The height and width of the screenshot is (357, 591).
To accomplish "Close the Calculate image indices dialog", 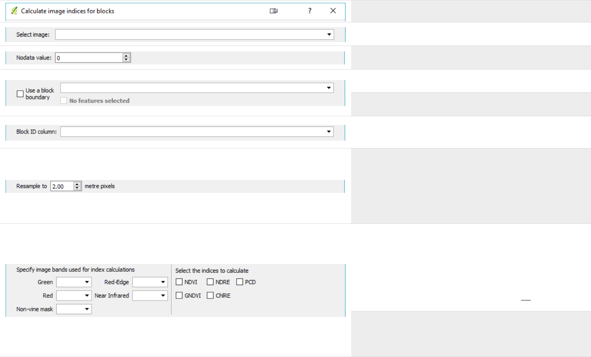I will [333, 11].
